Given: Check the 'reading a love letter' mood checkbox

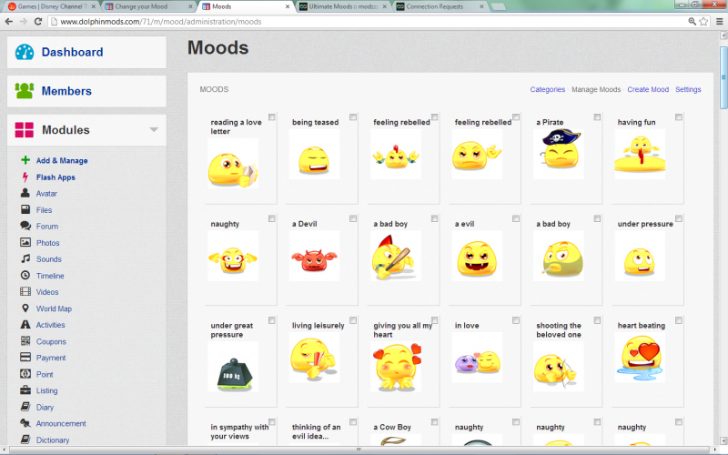Looking at the screenshot, I should 271,117.
